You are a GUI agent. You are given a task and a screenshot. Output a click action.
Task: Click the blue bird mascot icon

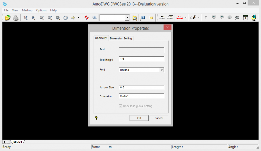coord(254,18)
